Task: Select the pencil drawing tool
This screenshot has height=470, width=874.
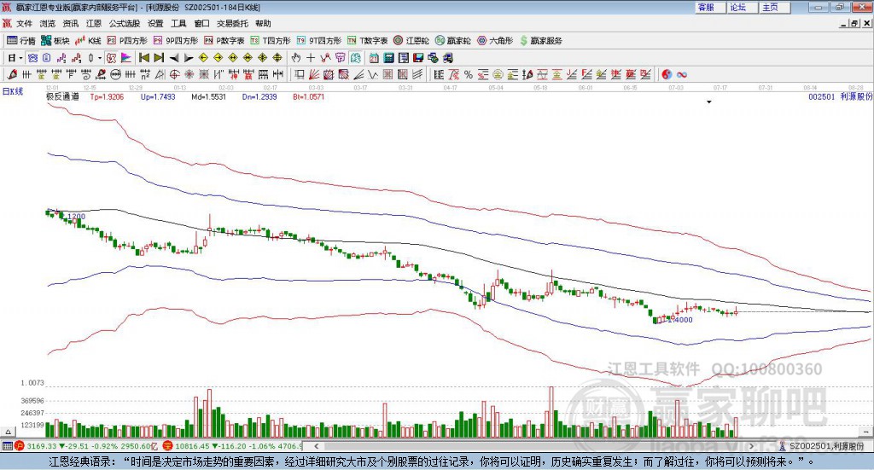Action: point(12,74)
